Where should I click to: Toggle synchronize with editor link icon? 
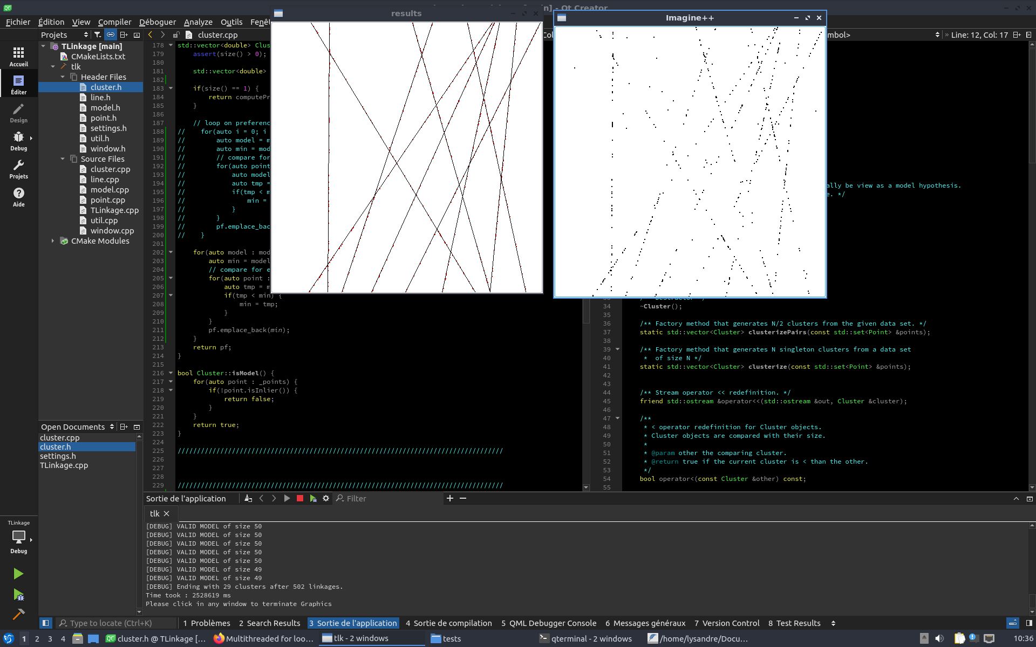pos(110,35)
